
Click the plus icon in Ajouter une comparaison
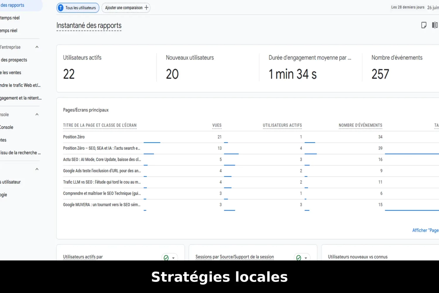point(146,8)
